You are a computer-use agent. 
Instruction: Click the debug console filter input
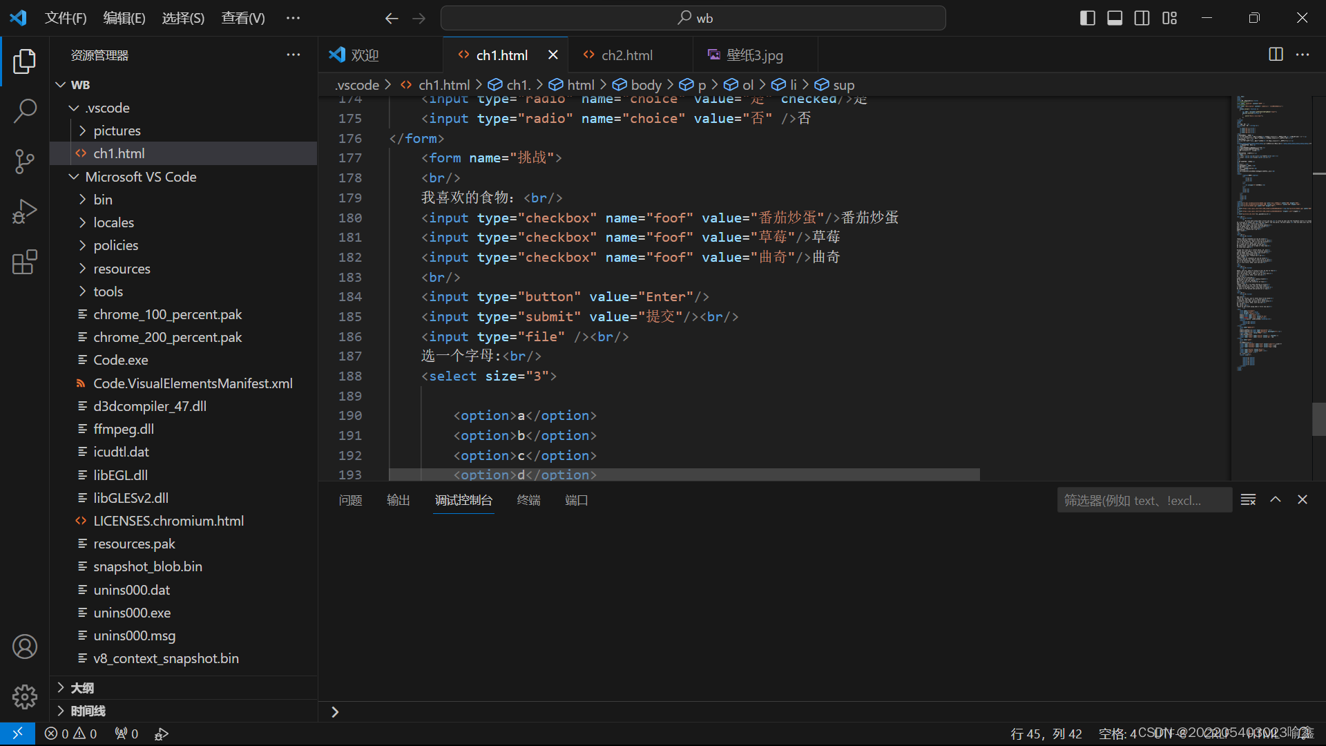1144,500
